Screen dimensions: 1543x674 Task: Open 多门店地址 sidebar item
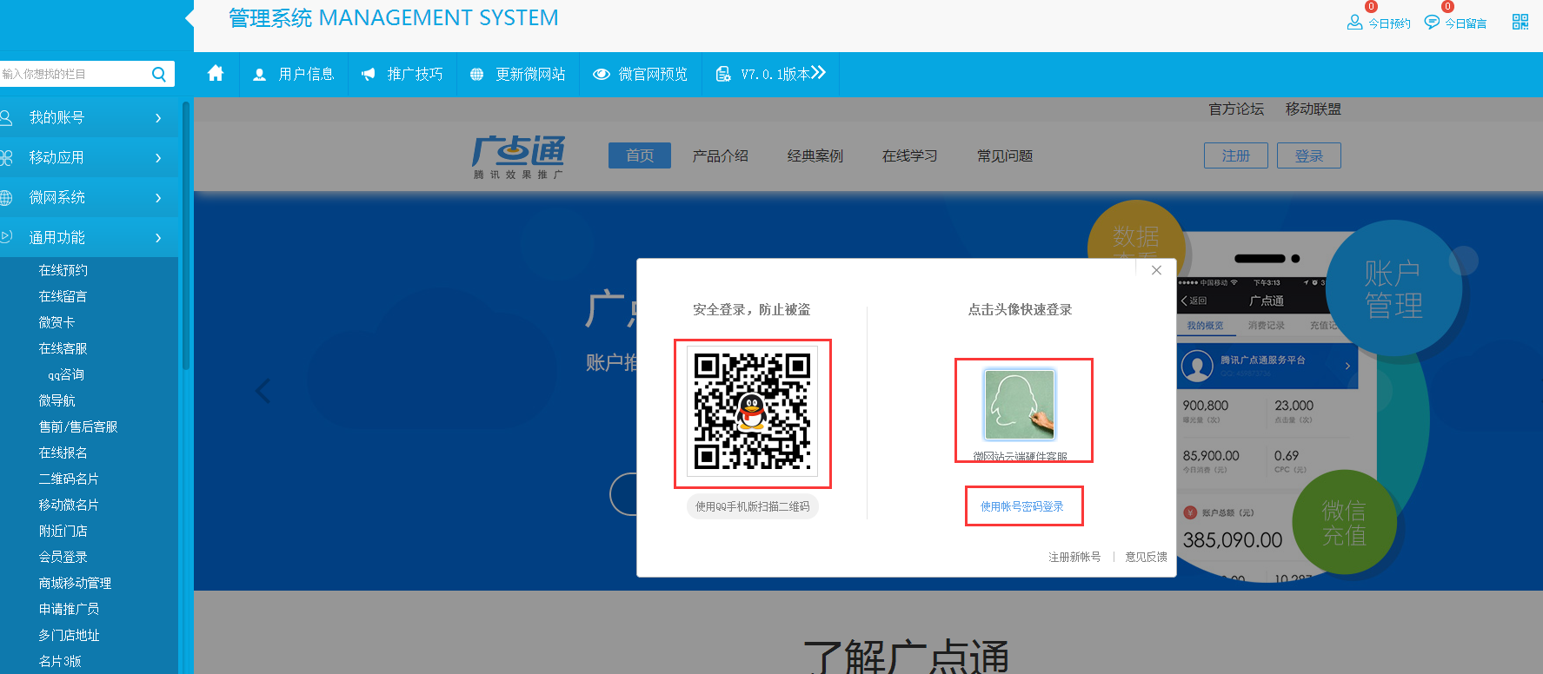click(69, 635)
